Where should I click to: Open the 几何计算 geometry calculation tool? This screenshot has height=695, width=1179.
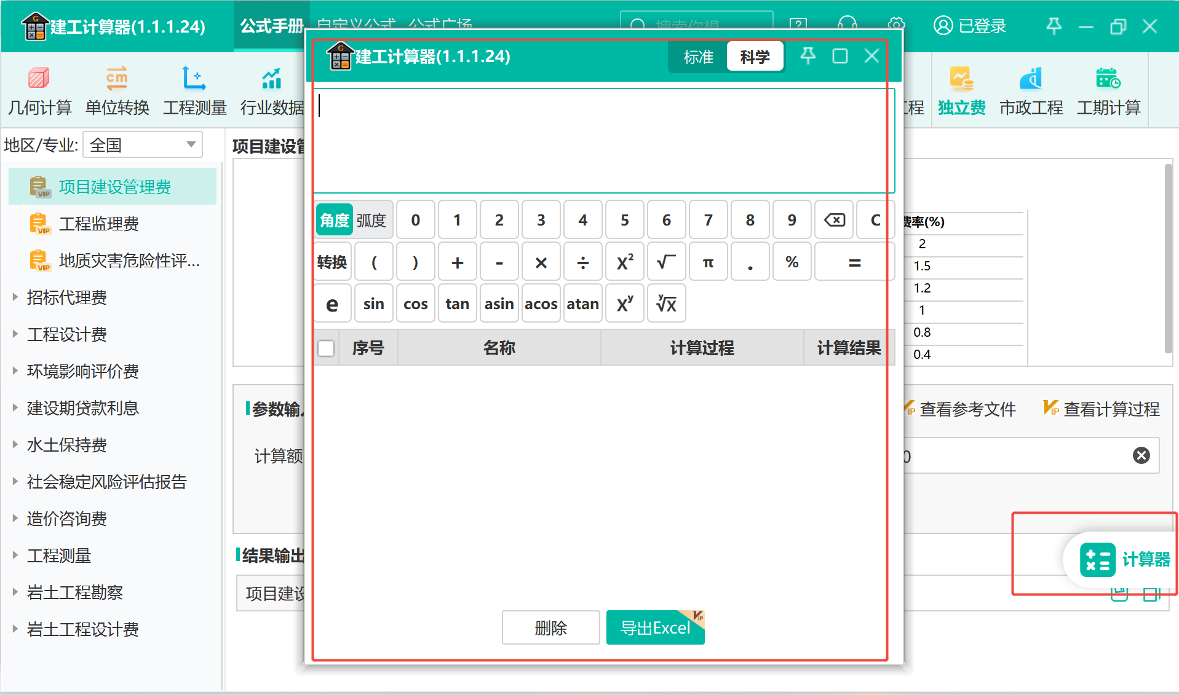(x=39, y=91)
